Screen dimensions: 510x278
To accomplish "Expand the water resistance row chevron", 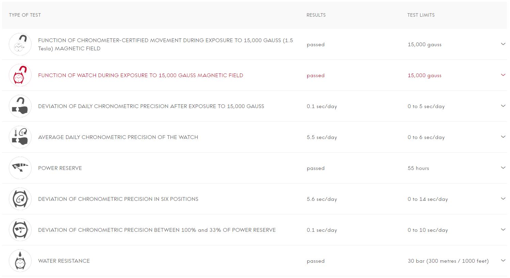I will coord(503,261).
